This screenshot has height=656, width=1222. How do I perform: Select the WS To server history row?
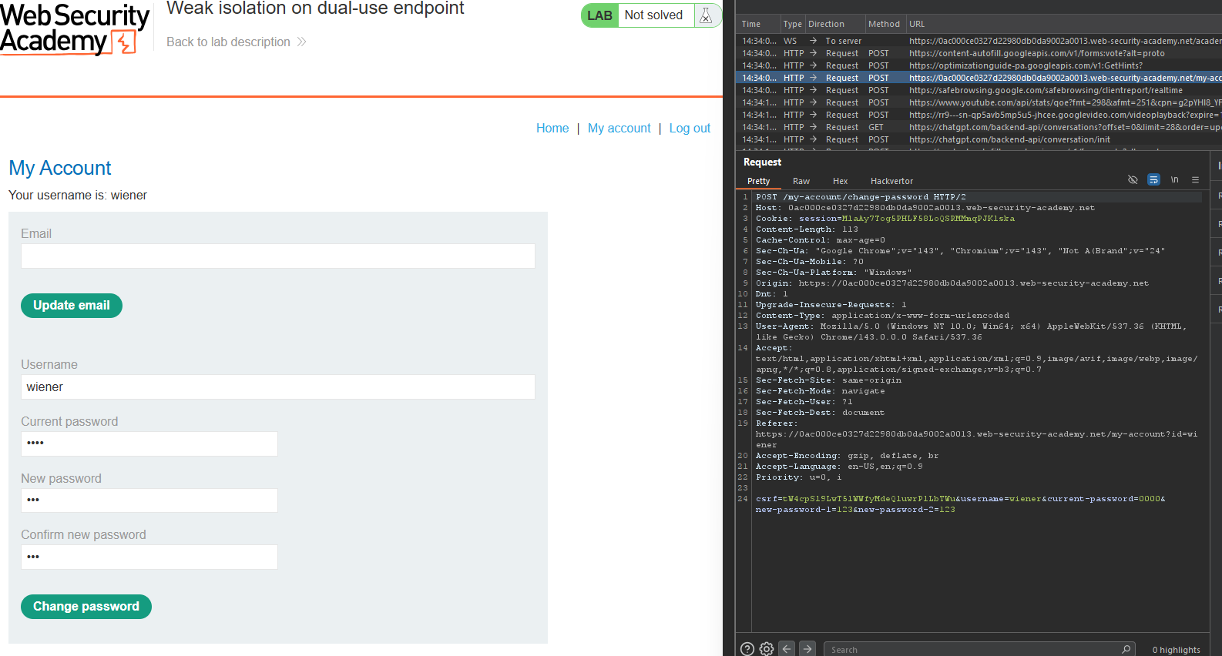[979, 41]
